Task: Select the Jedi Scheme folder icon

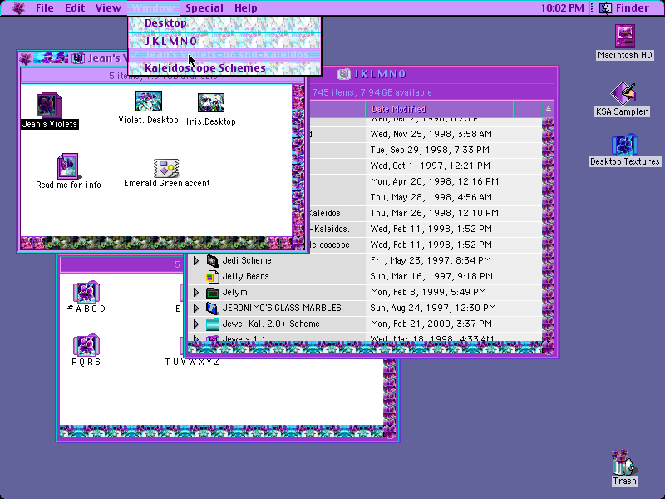Action: pos(213,260)
